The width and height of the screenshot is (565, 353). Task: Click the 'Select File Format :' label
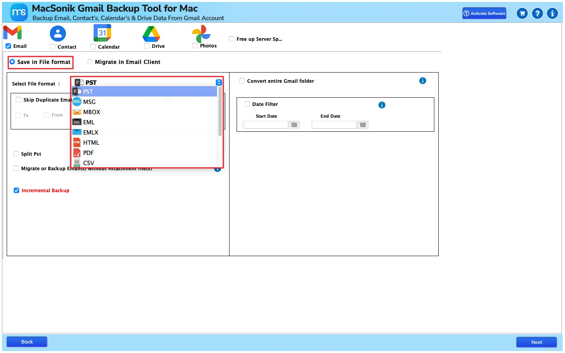(36, 84)
